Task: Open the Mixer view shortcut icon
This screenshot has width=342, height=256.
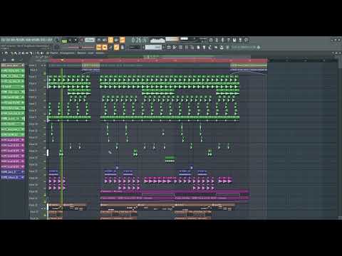Action: click(x=186, y=48)
